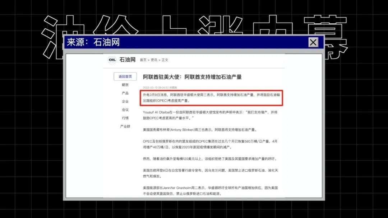Open the 产品 sidebar section

click(125, 93)
